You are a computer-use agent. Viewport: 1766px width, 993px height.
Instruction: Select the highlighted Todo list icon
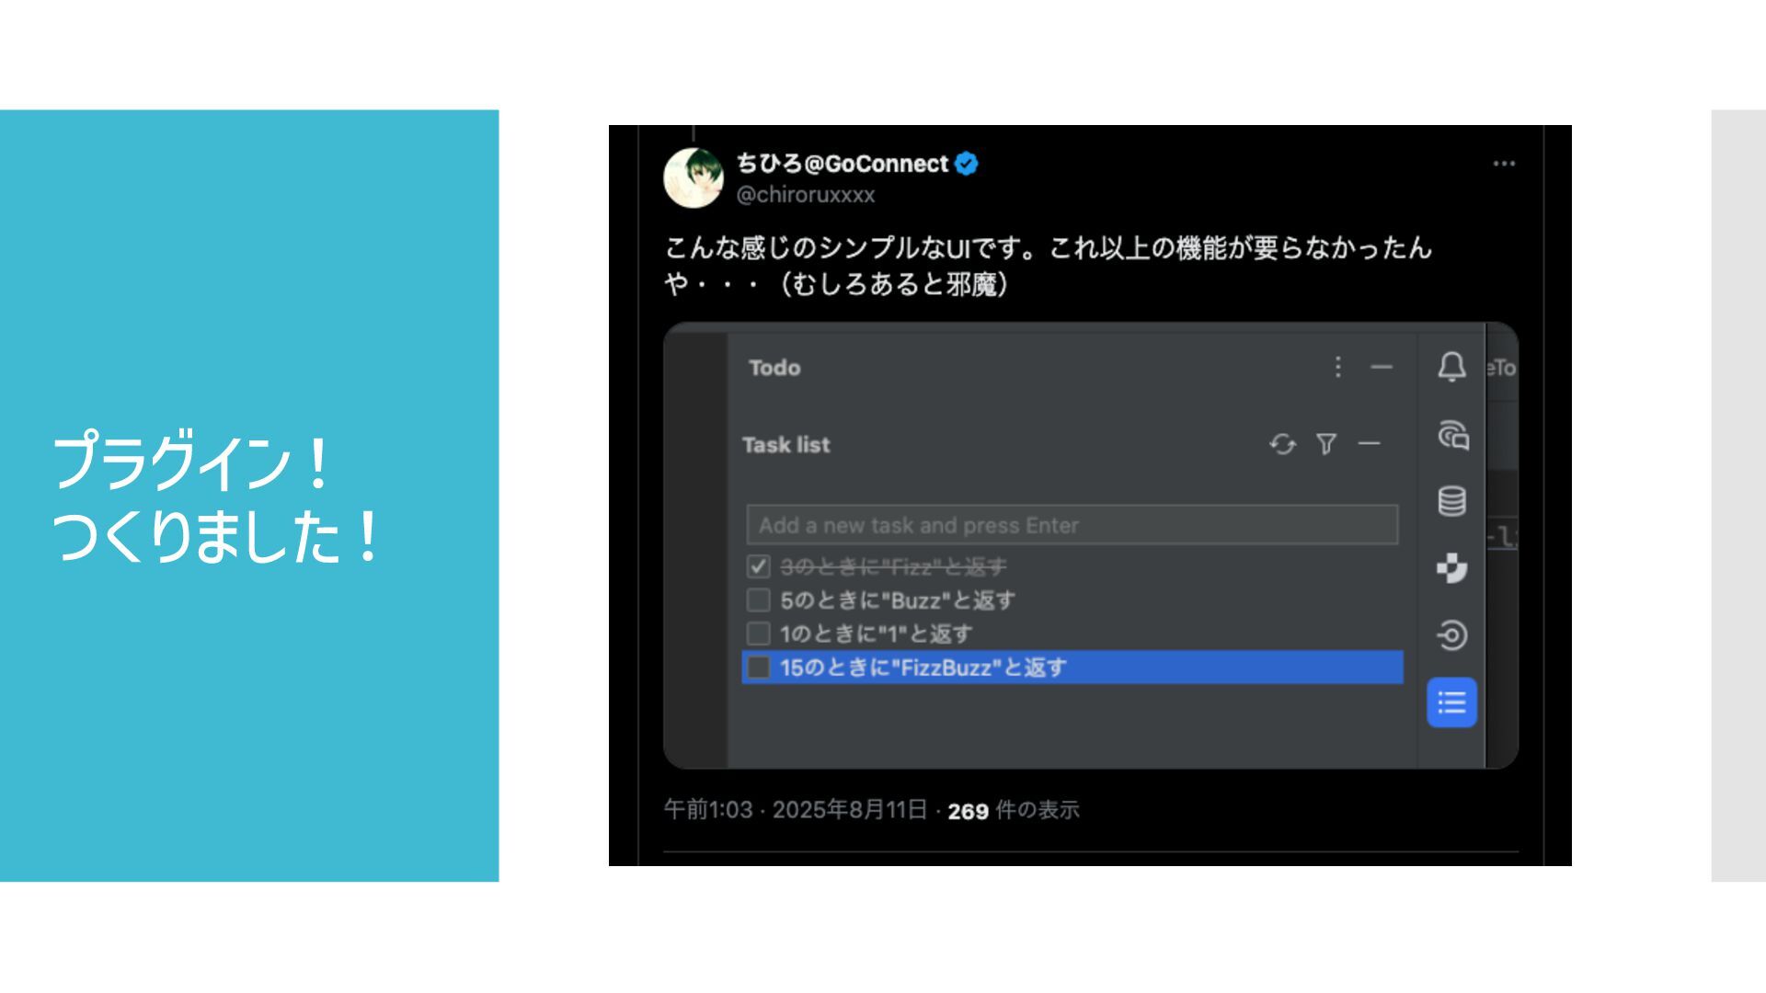1451,703
